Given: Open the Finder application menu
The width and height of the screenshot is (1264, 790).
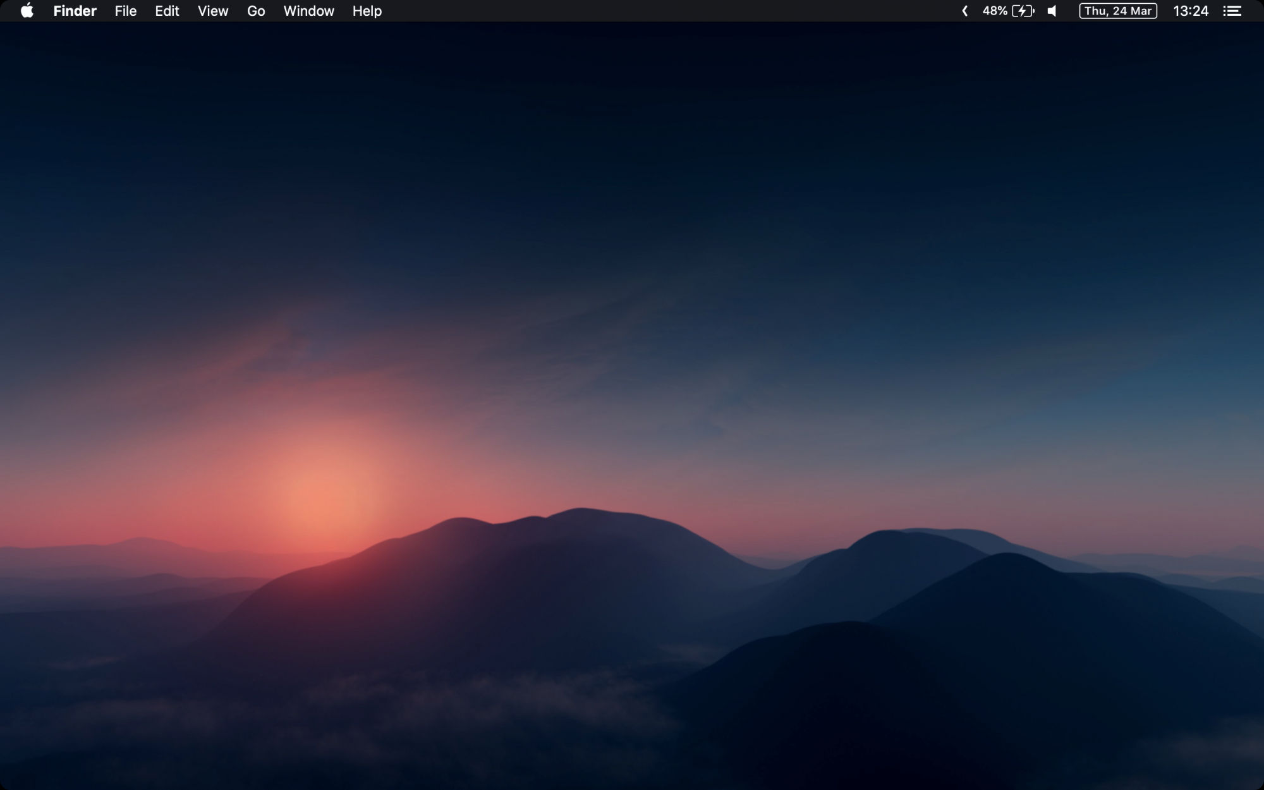Looking at the screenshot, I should (75, 11).
